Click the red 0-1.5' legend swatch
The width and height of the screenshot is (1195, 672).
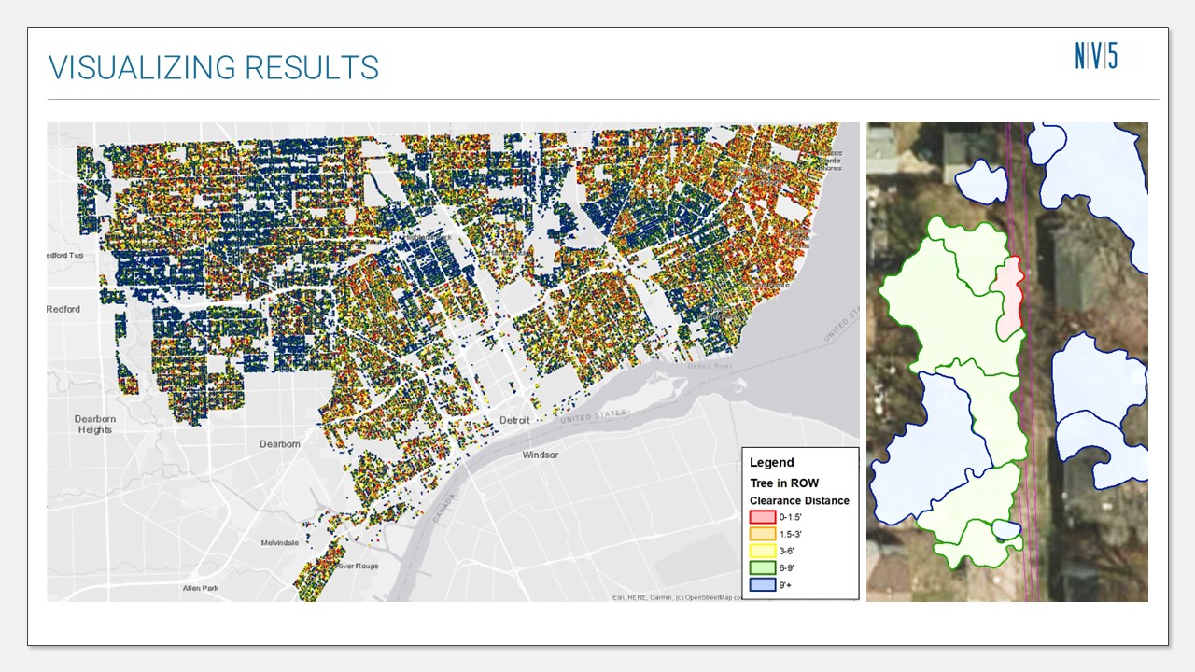(761, 517)
